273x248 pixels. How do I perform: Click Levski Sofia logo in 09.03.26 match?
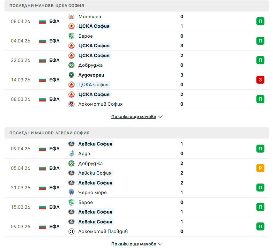(x=71, y=222)
